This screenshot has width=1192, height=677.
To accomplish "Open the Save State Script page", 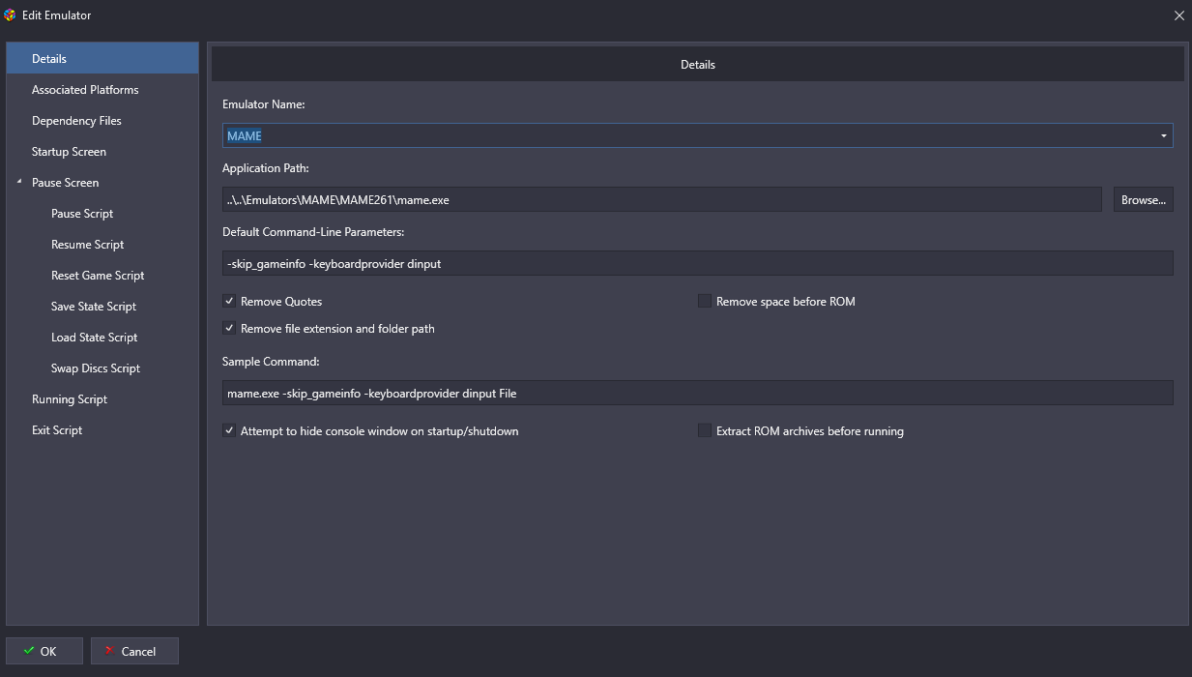I will 94,307.
